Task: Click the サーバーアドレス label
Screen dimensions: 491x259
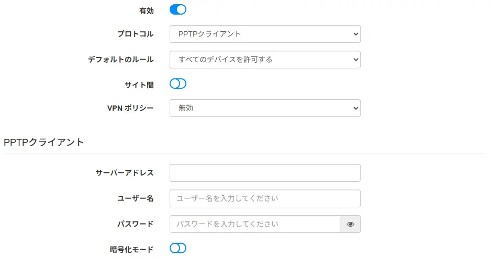Action: [x=124, y=173]
